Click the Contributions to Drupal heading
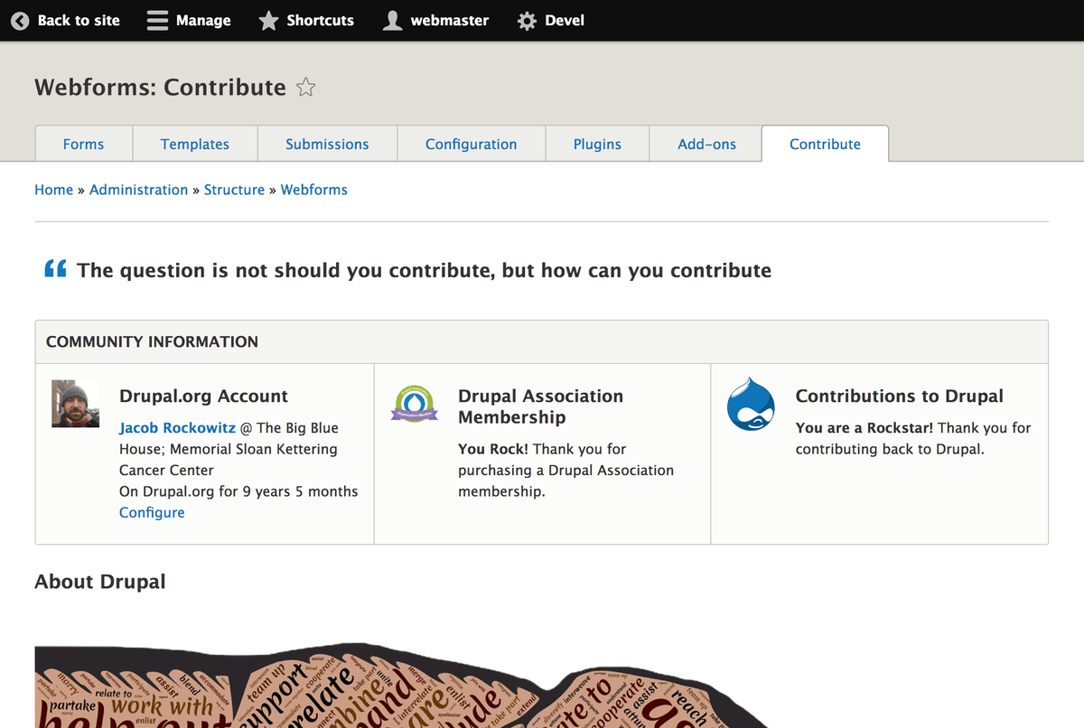The width and height of the screenshot is (1084, 728). (900, 397)
